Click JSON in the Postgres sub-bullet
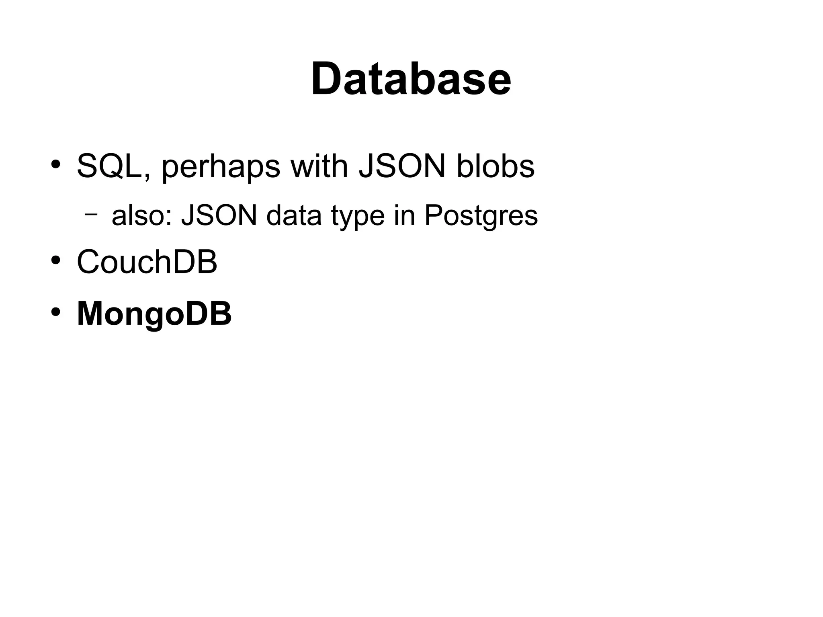The width and height of the screenshot is (823, 617). tap(219, 215)
